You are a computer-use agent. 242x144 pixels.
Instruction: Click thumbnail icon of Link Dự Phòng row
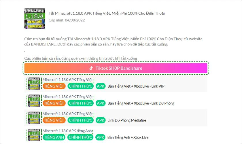click(x=34, y=101)
